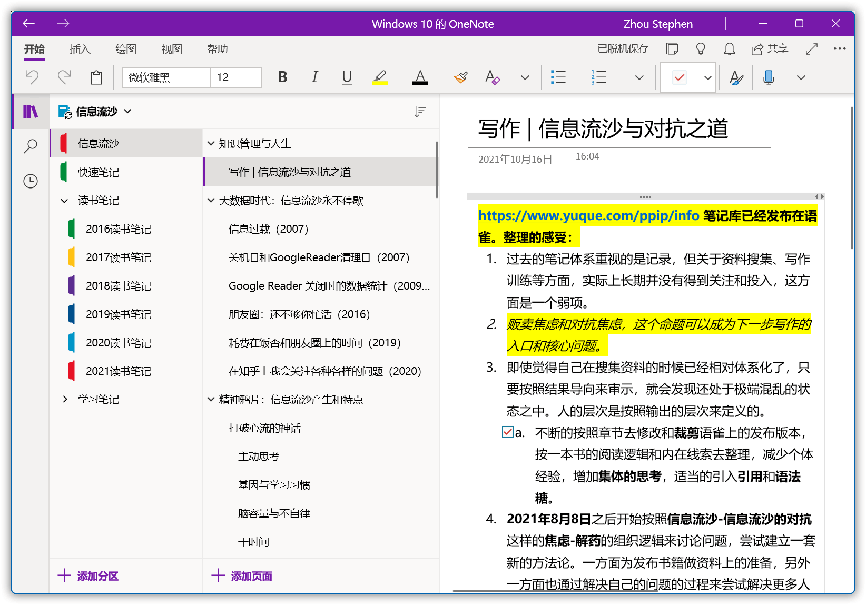Open recent notes clock icon
Screen dimensions: 866x605
point(31,181)
